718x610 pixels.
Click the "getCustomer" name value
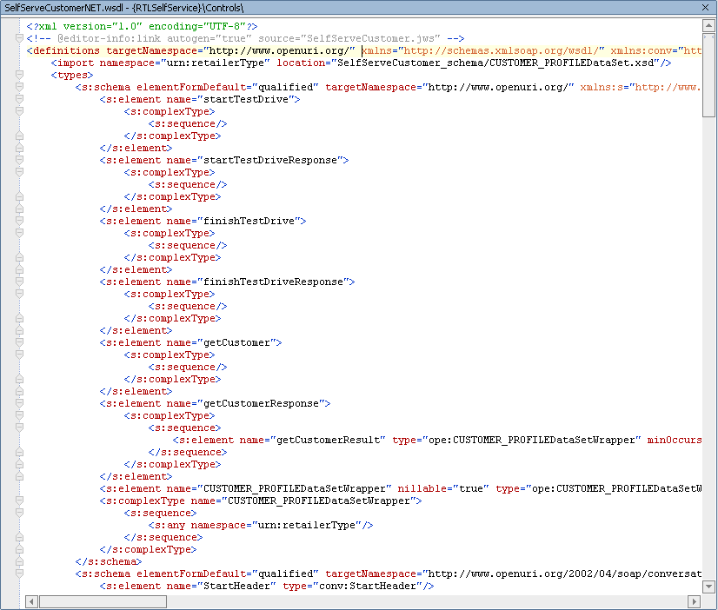click(236, 342)
